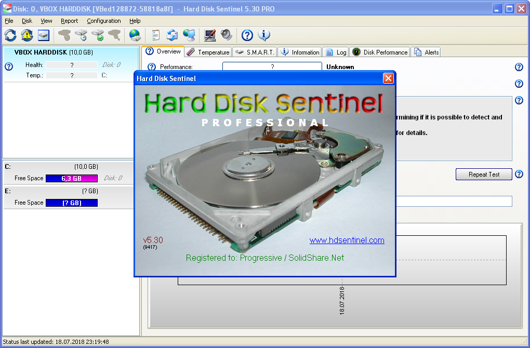Click help icon right of Unknown status
530x348 pixels.
[x=519, y=67]
